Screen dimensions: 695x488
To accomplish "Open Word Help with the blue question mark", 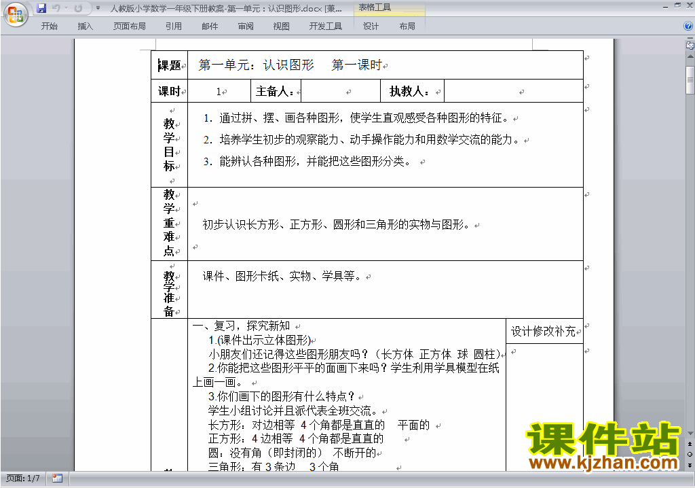I will click(688, 27).
